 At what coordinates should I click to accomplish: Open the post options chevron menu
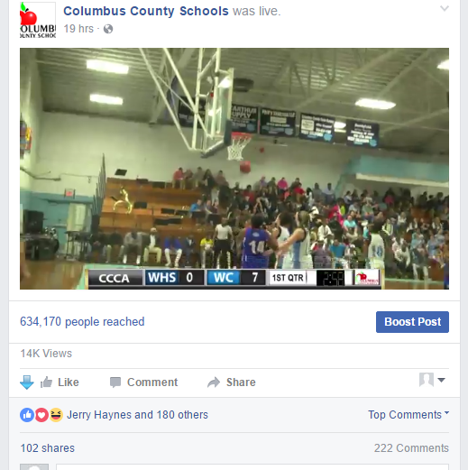(x=445, y=8)
